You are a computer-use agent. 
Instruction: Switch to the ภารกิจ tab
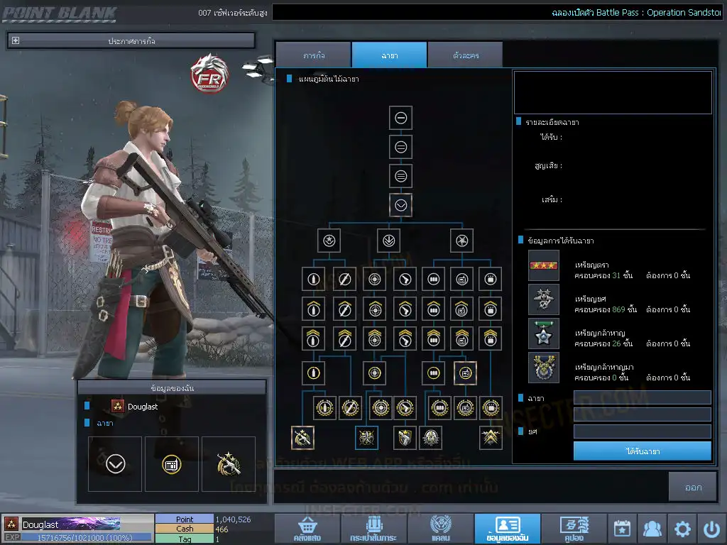point(313,55)
